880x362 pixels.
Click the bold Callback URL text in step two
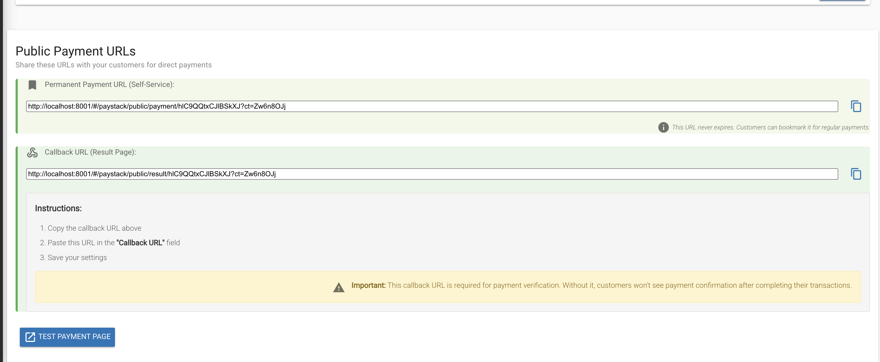pyautogui.click(x=141, y=243)
